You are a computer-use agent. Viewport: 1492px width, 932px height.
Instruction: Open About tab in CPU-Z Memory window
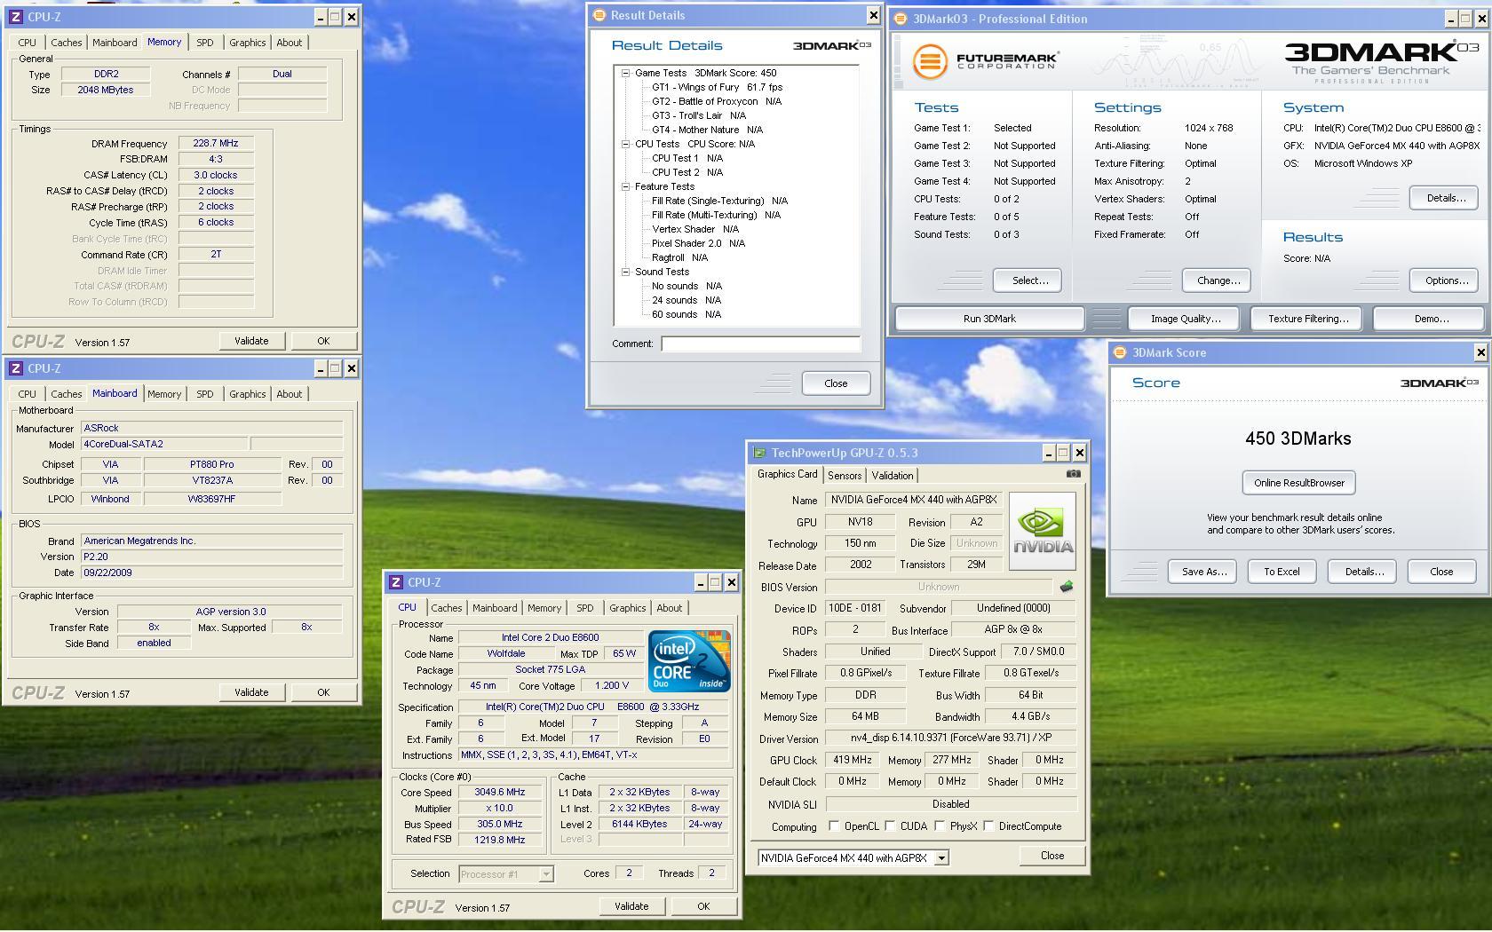click(x=290, y=43)
